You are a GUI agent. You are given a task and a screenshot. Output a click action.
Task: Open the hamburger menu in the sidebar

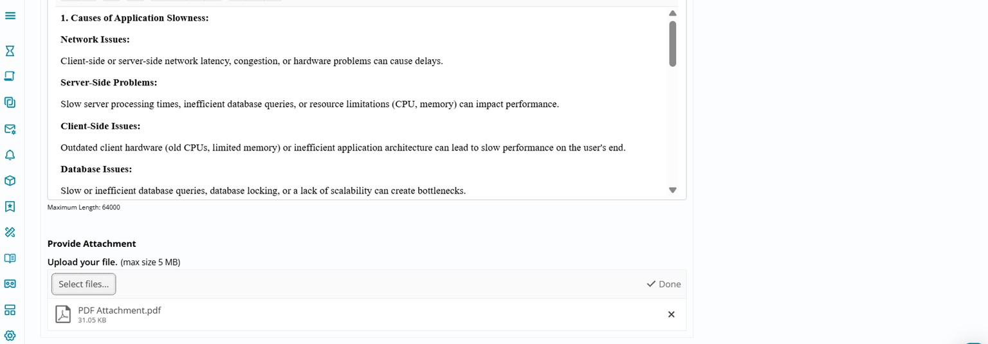[10, 15]
